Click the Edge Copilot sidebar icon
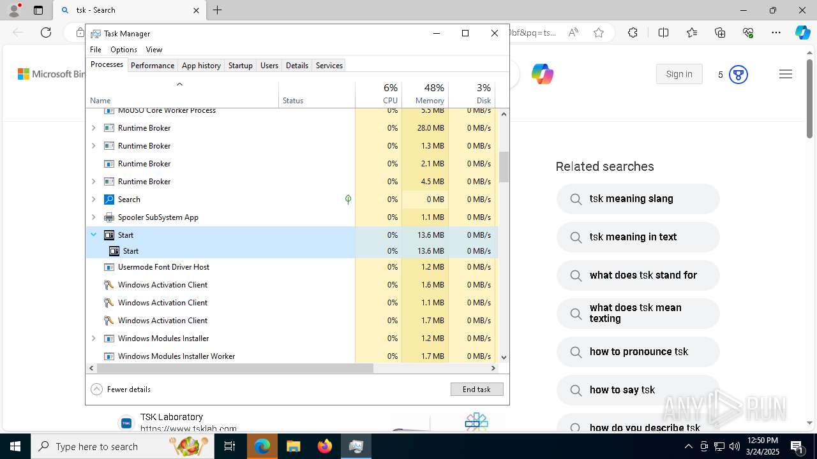The height and width of the screenshot is (459, 817). 802,33
